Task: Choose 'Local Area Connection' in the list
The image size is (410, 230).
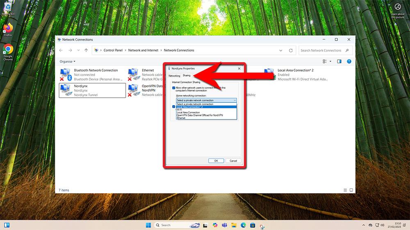Action: pyautogui.click(x=206, y=112)
